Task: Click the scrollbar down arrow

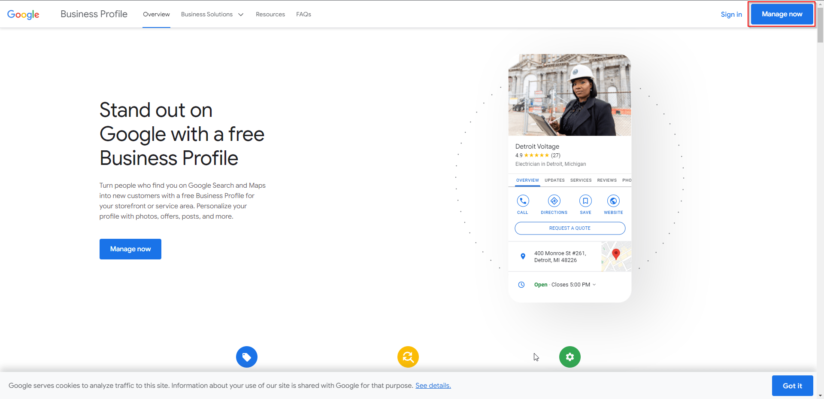Action: click(820, 396)
